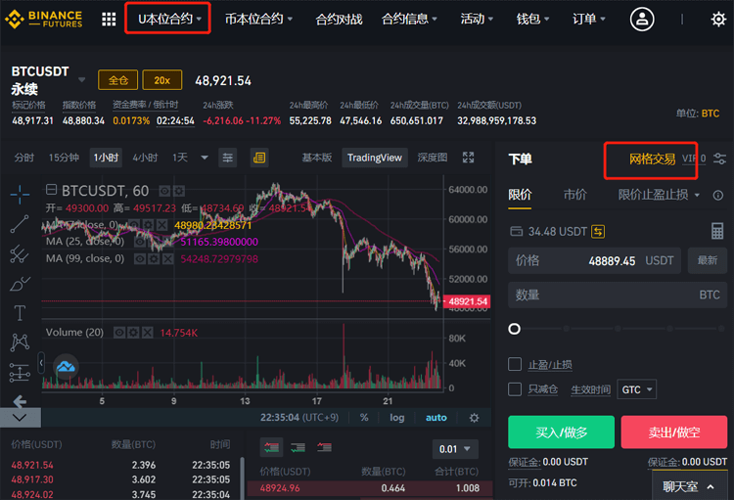Show bids-only order book view
Viewport: 734px width, 500px height.
(x=298, y=447)
